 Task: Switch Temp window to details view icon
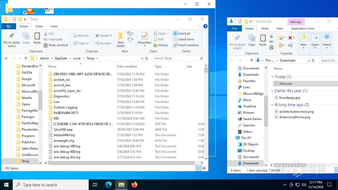[199, 168]
